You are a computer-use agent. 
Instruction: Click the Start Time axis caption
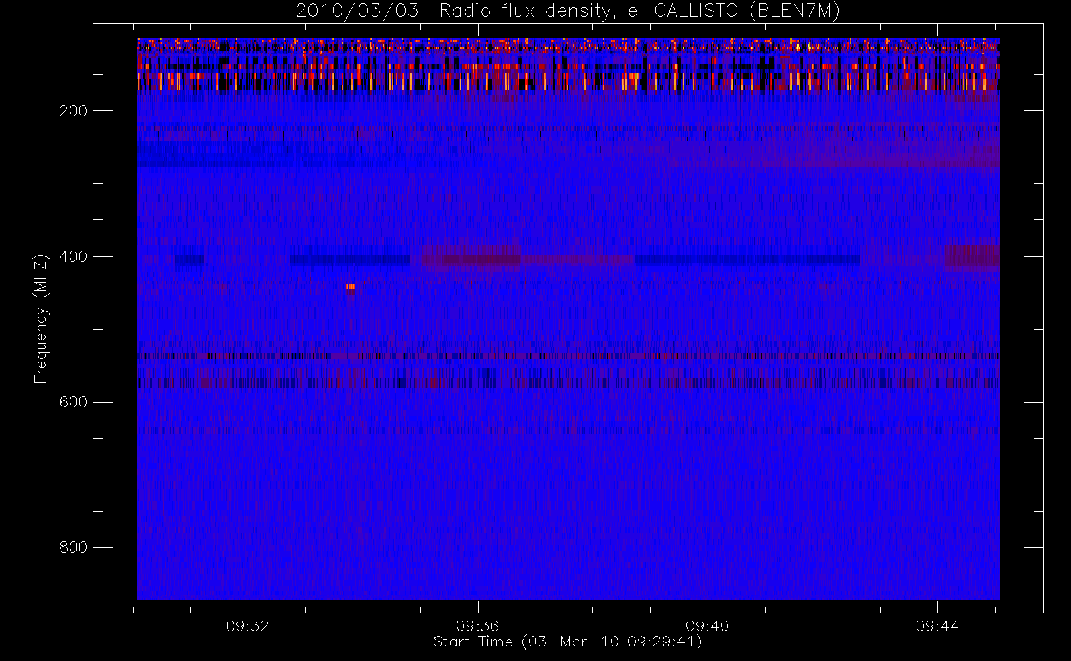[567, 642]
